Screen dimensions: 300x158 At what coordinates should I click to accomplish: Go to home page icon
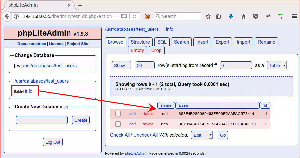pos(243,16)
